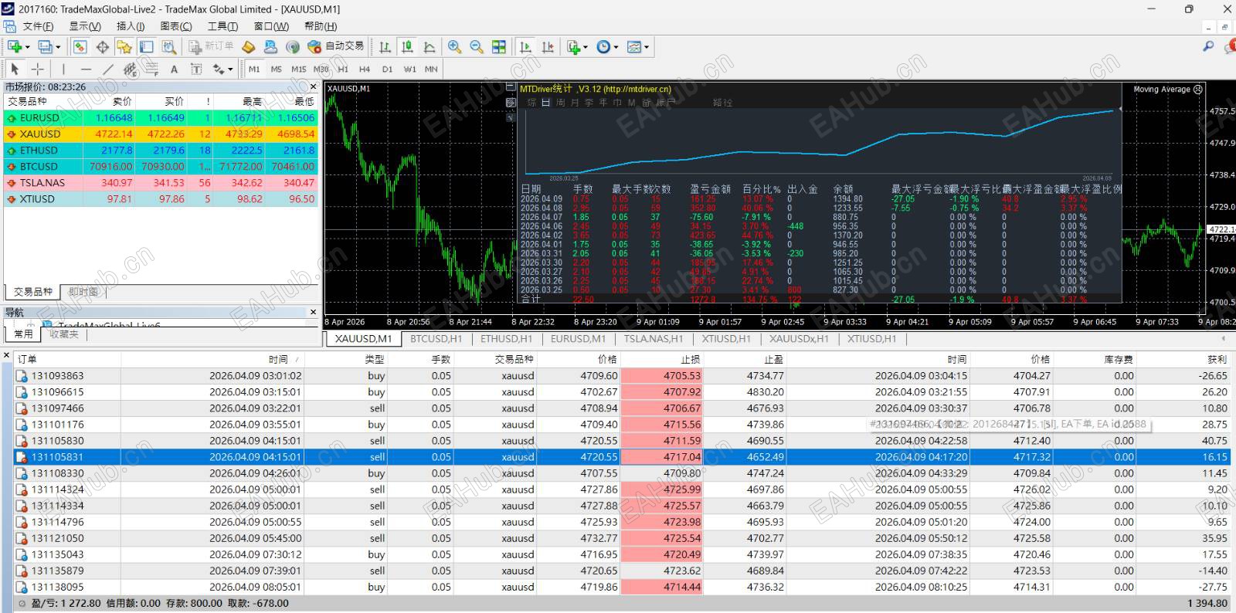Switch chart to candlestick display mode

407,47
